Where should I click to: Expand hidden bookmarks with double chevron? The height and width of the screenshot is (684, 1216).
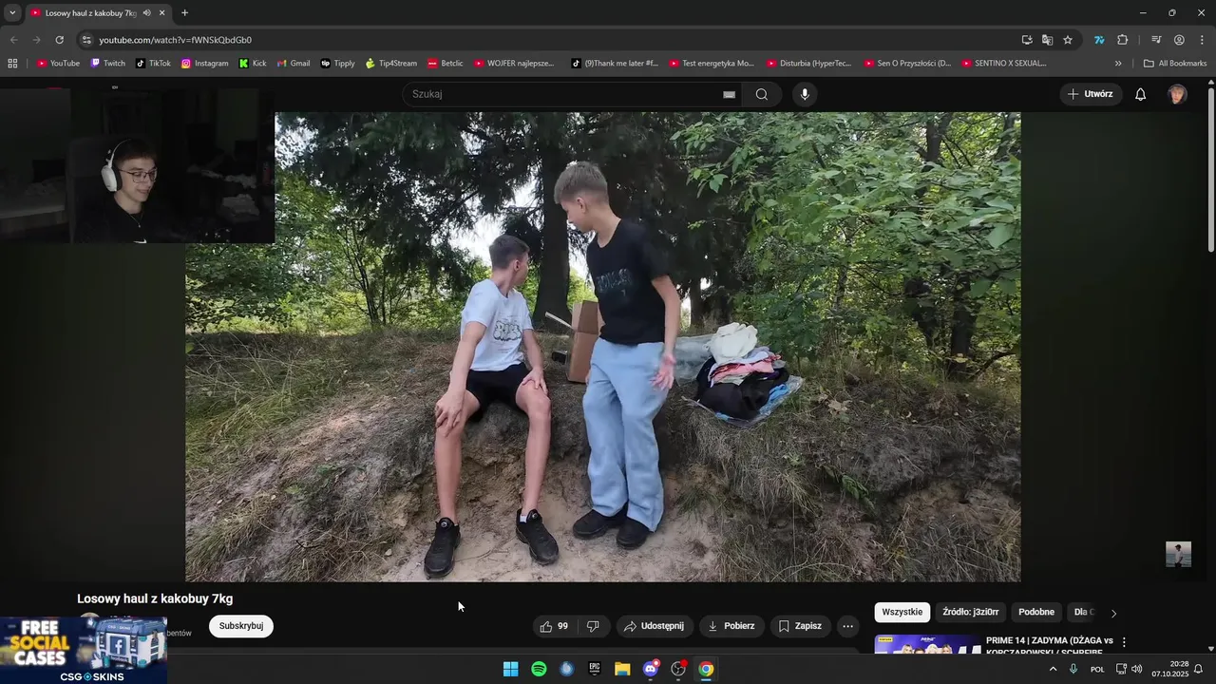point(1118,64)
